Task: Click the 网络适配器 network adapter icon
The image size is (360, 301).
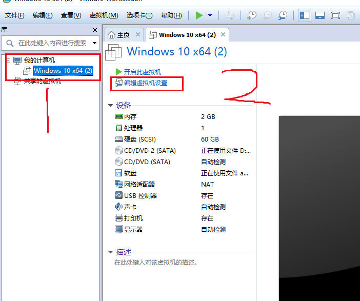Action: [x=118, y=184]
